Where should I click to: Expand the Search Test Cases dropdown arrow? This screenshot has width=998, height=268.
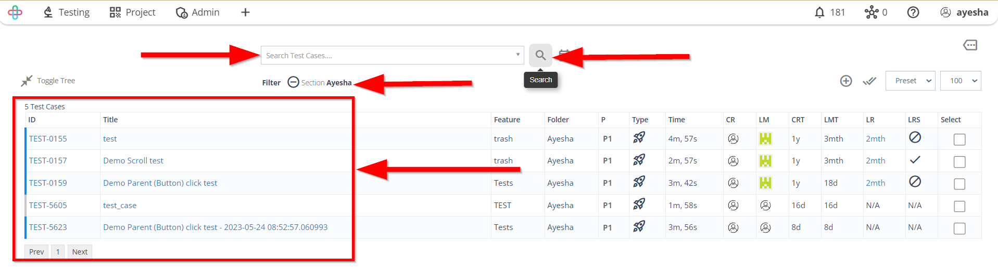(x=517, y=55)
